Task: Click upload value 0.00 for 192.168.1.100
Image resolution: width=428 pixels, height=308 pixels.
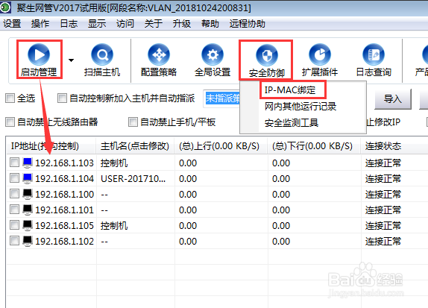Action: (x=188, y=194)
